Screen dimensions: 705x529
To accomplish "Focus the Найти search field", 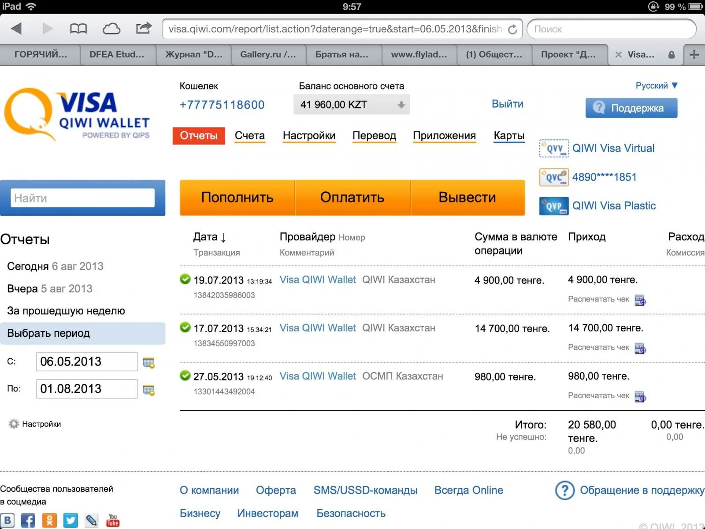I will (x=83, y=198).
